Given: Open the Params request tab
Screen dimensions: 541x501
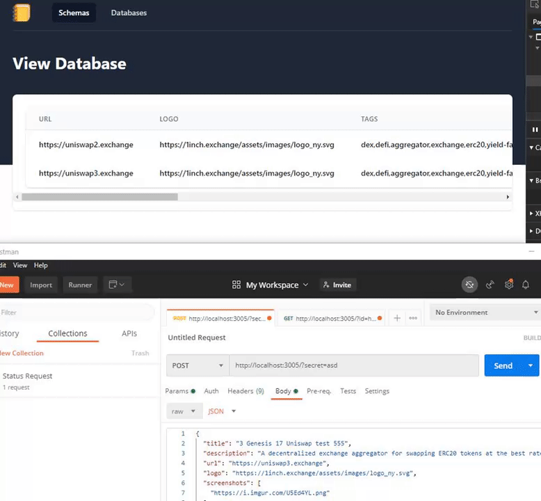Looking at the screenshot, I should (x=180, y=391).
